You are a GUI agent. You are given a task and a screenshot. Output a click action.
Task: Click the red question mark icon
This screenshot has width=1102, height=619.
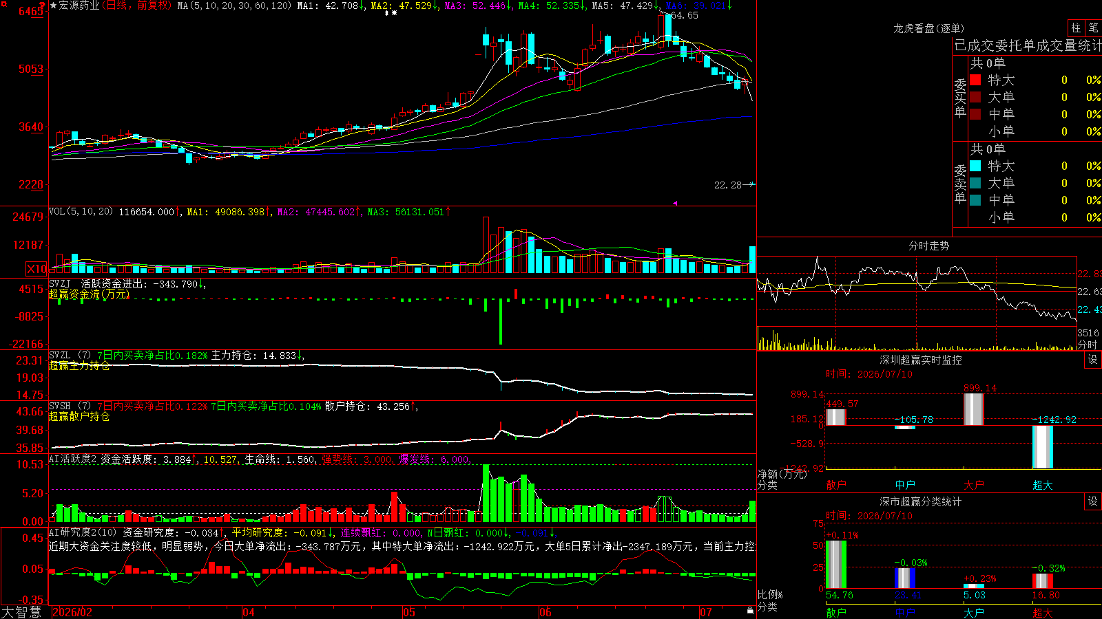42,6
